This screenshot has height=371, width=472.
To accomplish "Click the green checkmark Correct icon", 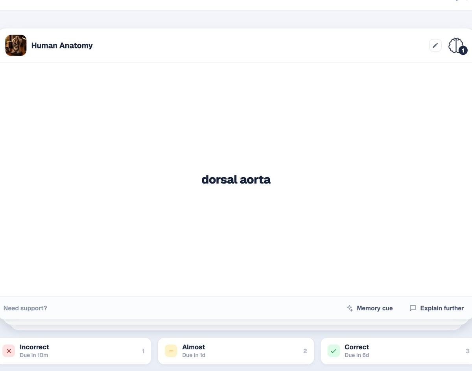I will tap(334, 351).
